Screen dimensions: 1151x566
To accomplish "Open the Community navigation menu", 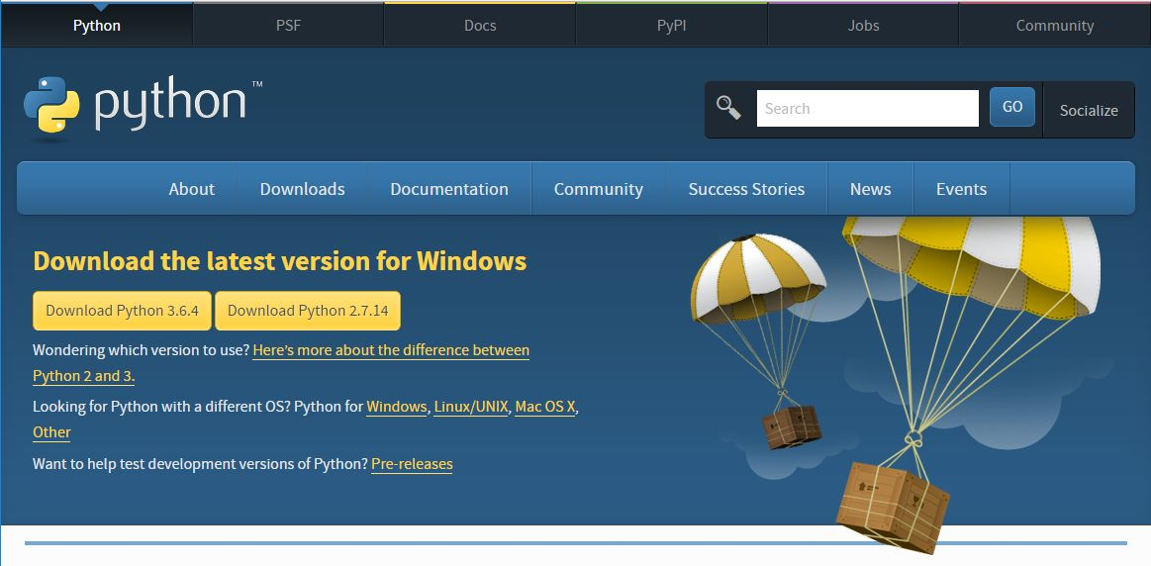I will point(598,189).
